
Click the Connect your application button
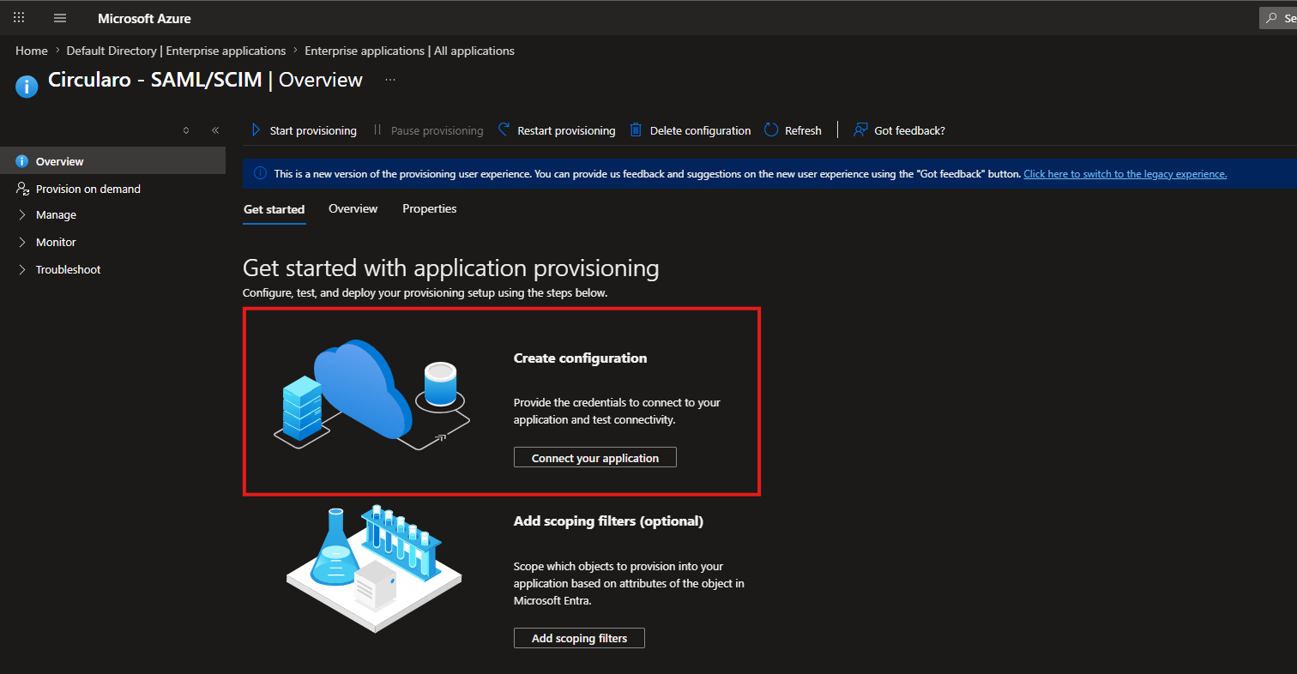tap(595, 458)
